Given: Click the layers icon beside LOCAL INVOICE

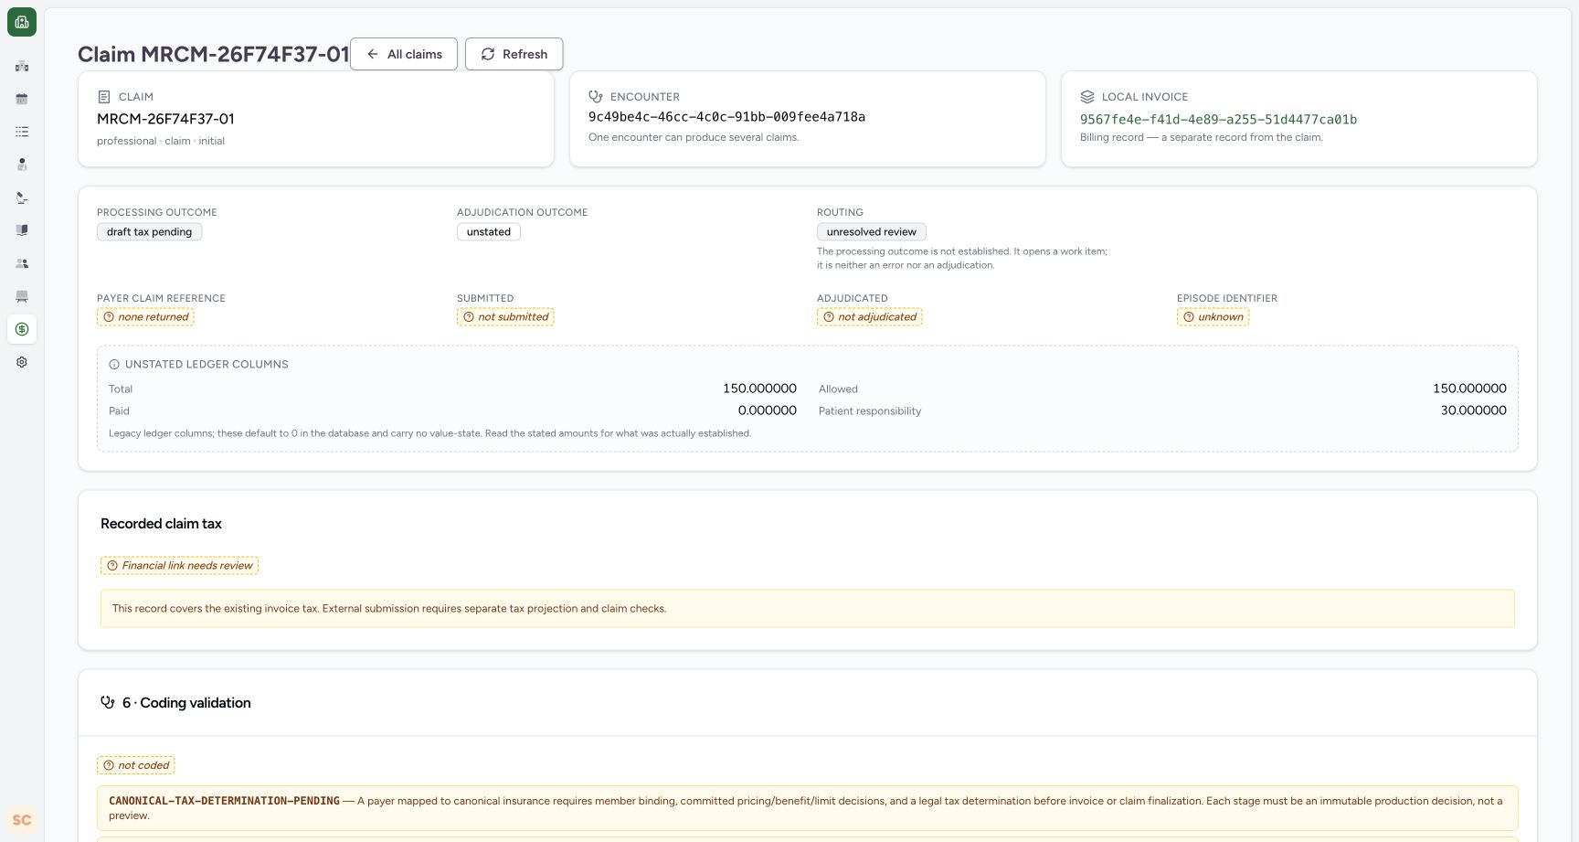Looking at the screenshot, I should [1087, 97].
